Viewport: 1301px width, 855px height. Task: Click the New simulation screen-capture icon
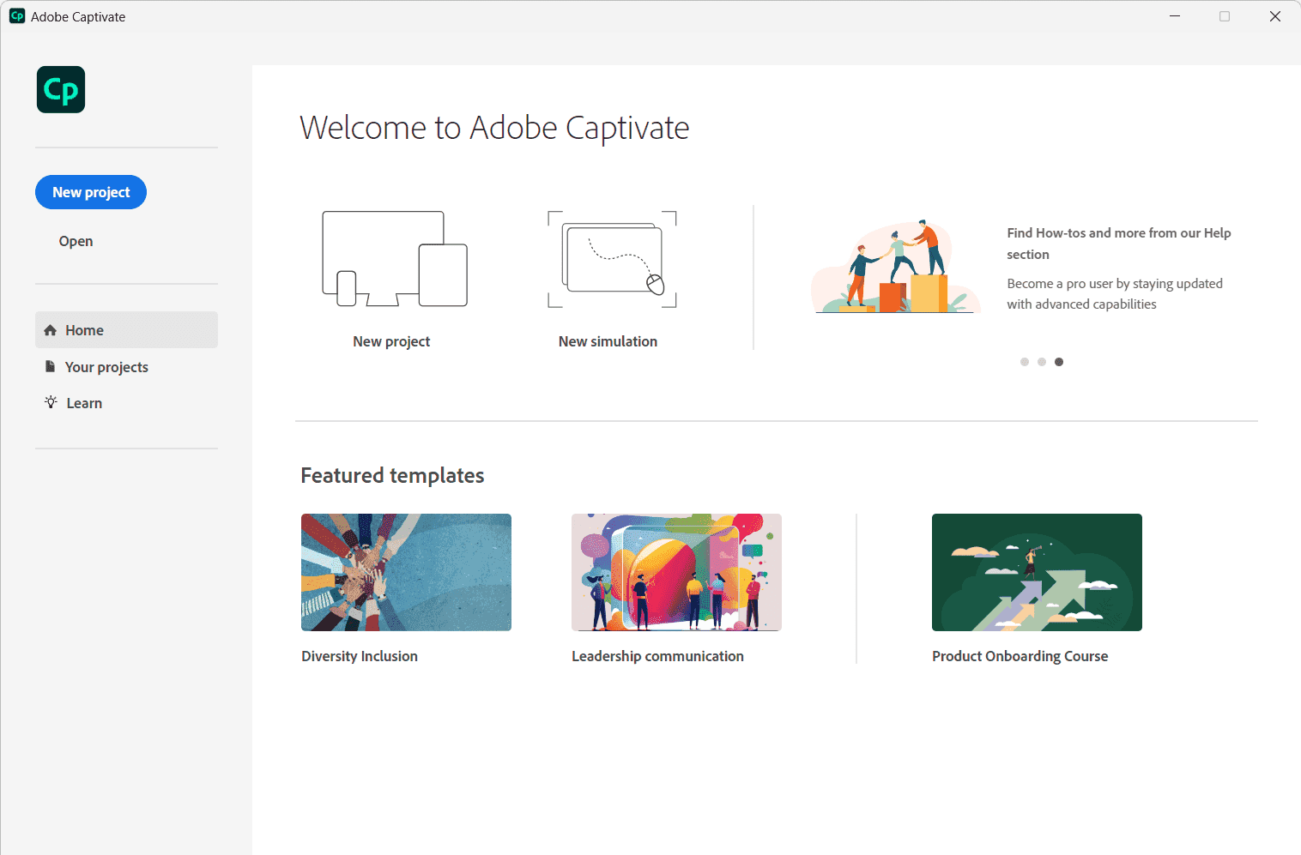point(613,259)
